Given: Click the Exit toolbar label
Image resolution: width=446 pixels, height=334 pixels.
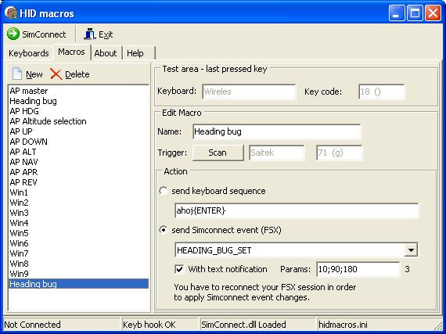Looking at the screenshot, I should [x=106, y=34].
